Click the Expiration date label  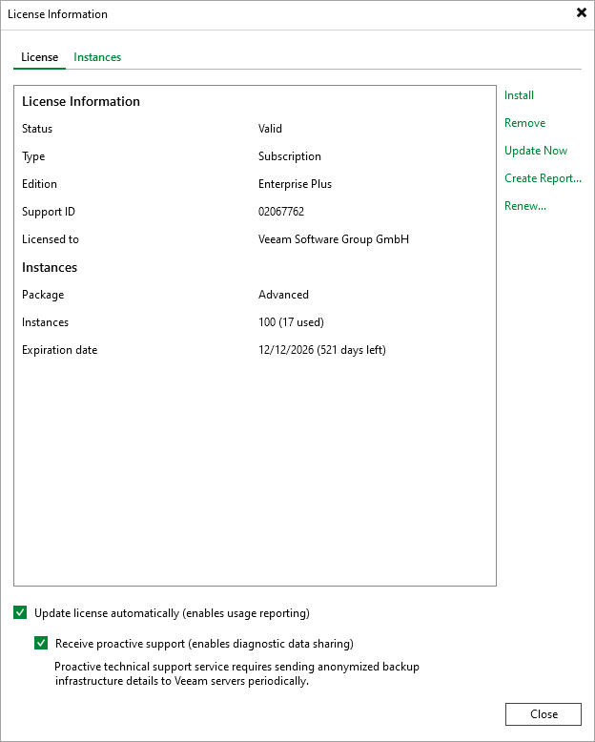[x=59, y=350]
